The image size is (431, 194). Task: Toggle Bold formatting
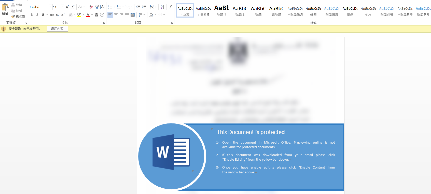(x=32, y=15)
